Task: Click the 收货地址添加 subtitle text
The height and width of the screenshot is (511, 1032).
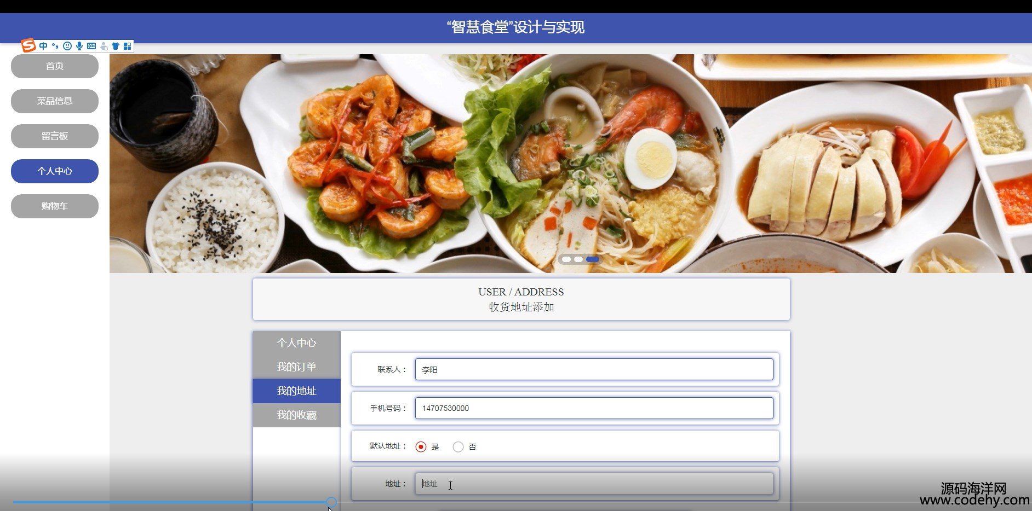Action: click(x=521, y=307)
